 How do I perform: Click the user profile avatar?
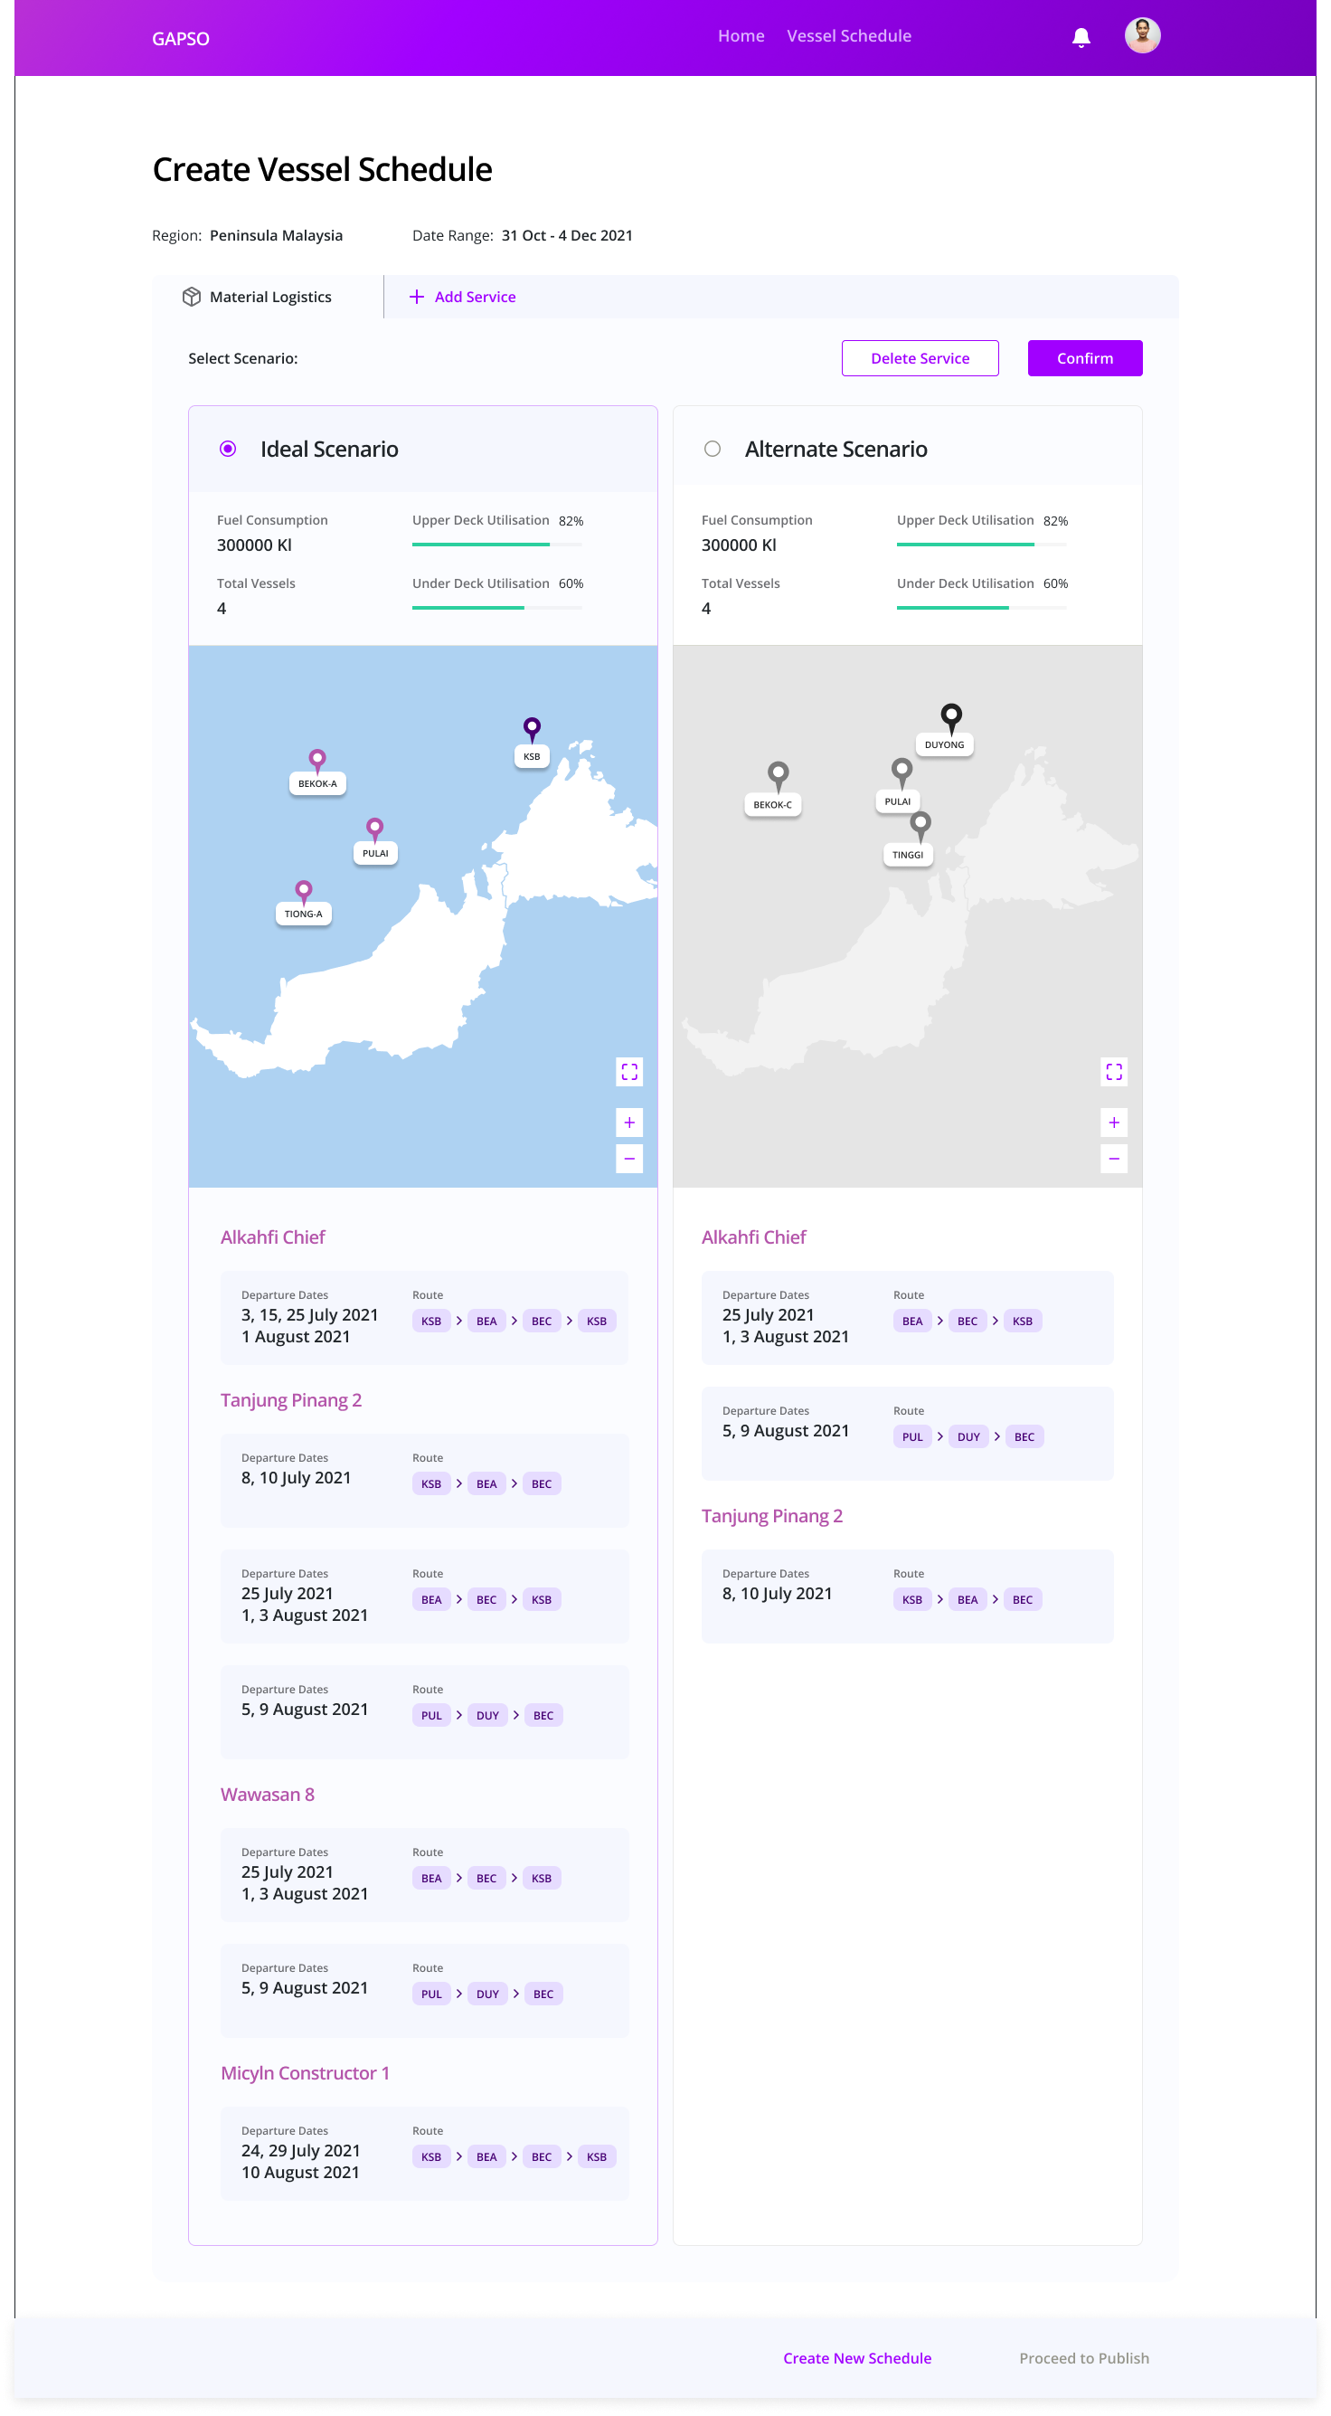point(1142,35)
